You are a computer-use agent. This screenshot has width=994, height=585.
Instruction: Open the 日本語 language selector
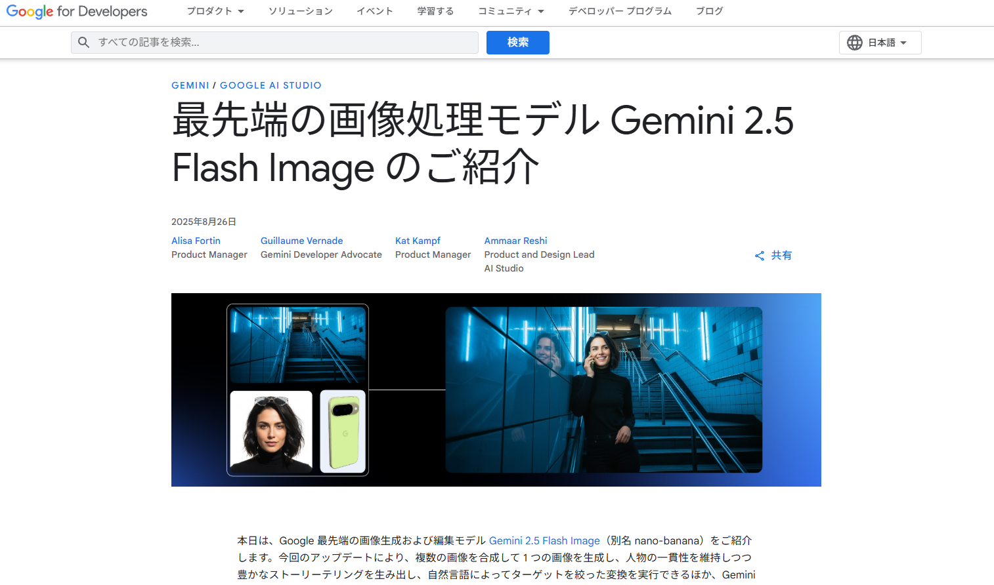pyautogui.click(x=880, y=43)
